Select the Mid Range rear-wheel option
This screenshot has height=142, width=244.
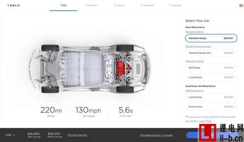tap(211, 68)
